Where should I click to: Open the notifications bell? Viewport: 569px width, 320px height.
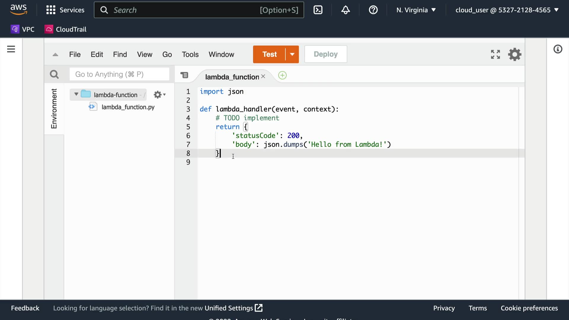(x=346, y=10)
